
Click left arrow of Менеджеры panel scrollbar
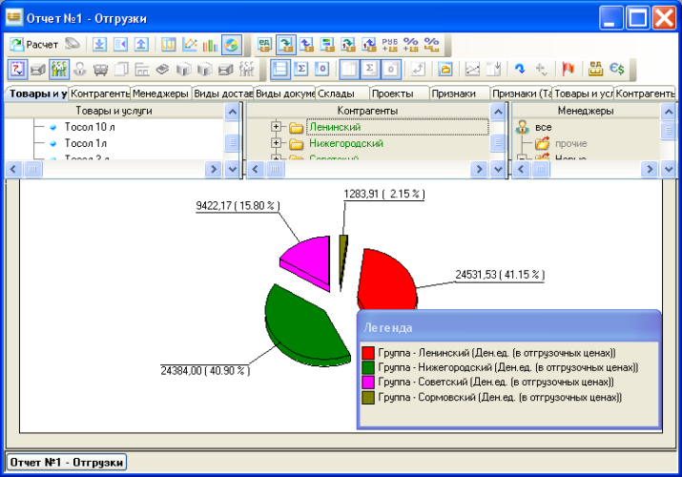pos(521,169)
